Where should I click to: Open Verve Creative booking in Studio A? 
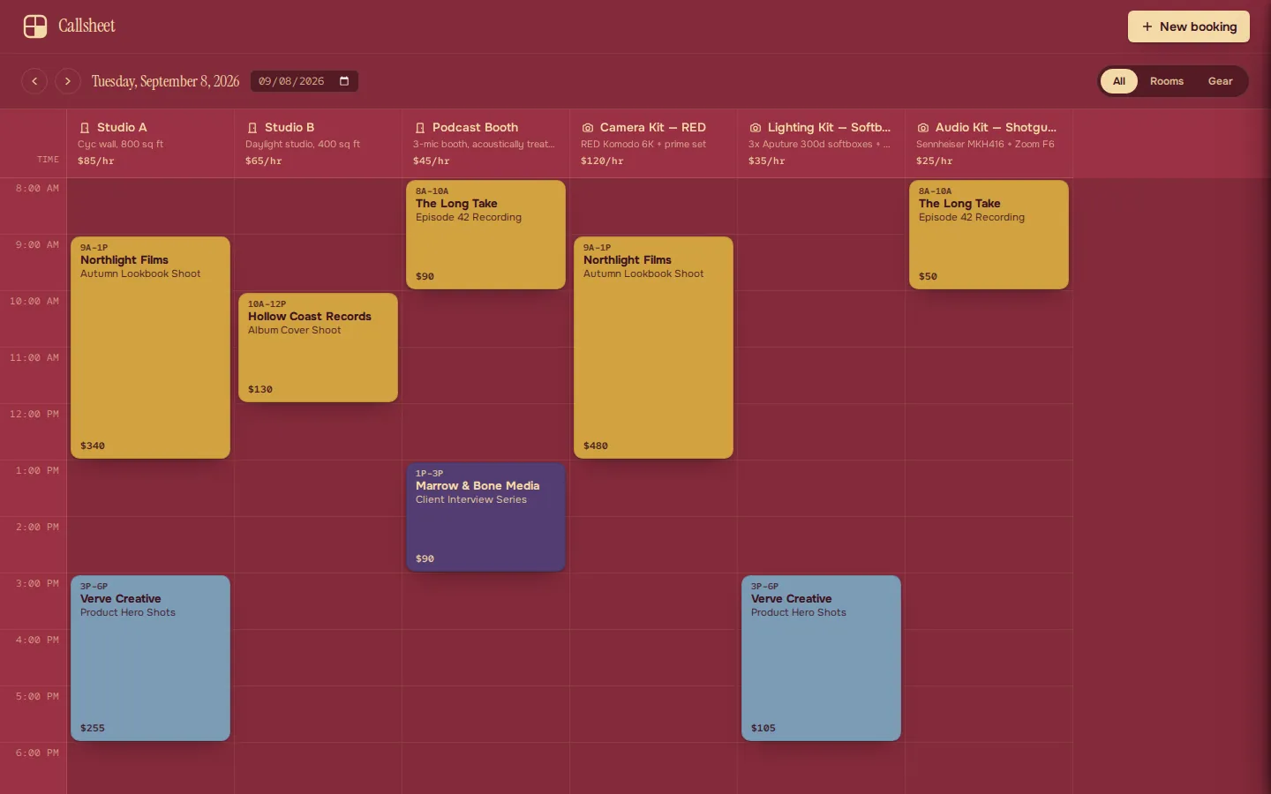click(151, 658)
